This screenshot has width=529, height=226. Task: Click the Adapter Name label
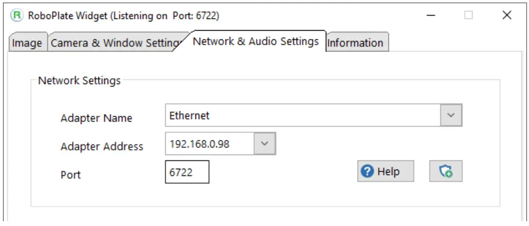point(96,118)
